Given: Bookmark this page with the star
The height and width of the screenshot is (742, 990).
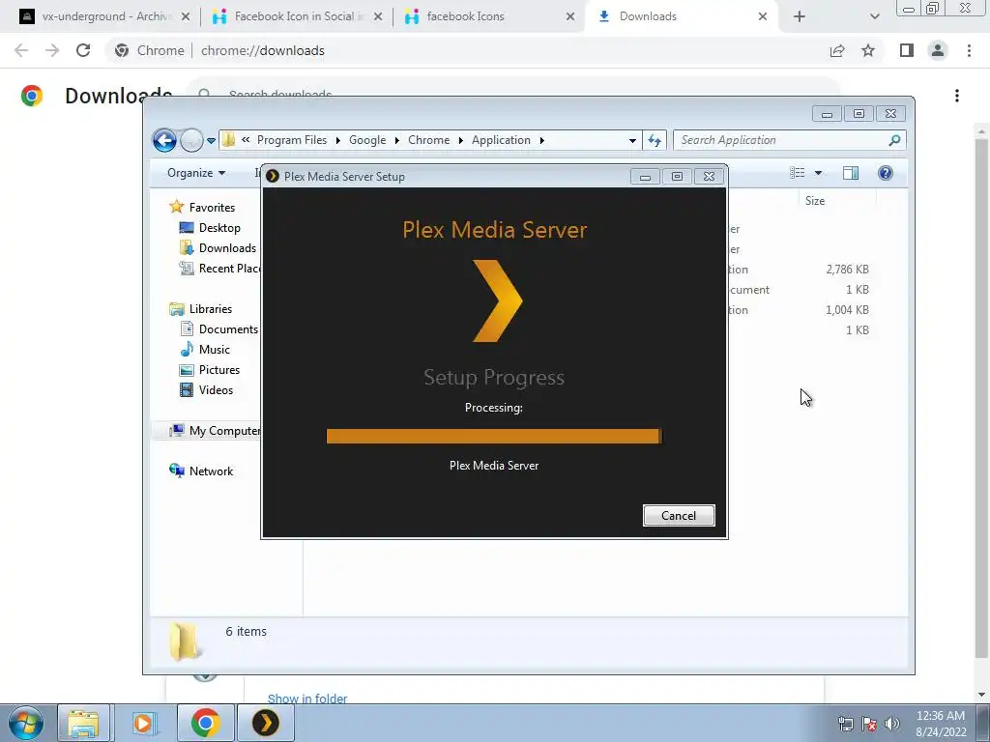Looking at the screenshot, I should [x=868, y=50].
